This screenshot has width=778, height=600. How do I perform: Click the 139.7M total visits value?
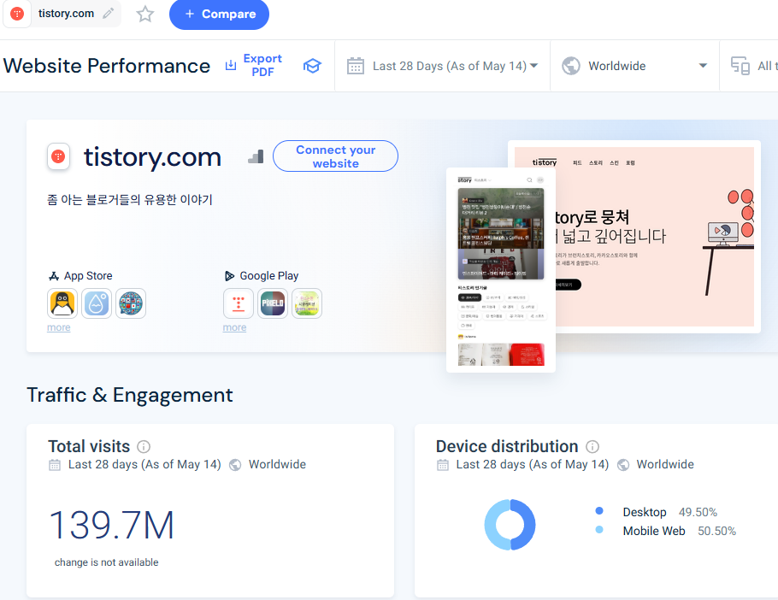coord(112,525)
